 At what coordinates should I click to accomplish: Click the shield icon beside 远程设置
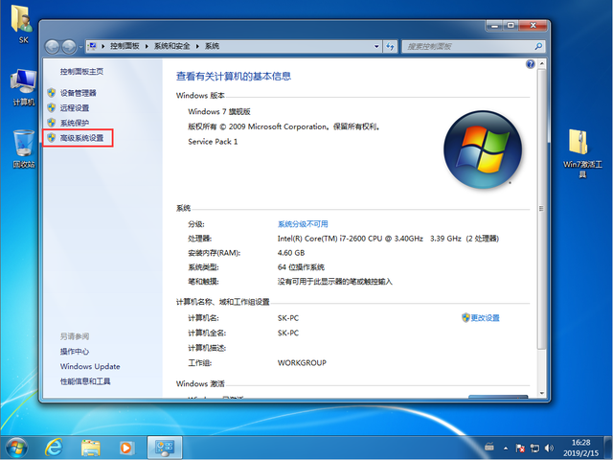(51, 107)
